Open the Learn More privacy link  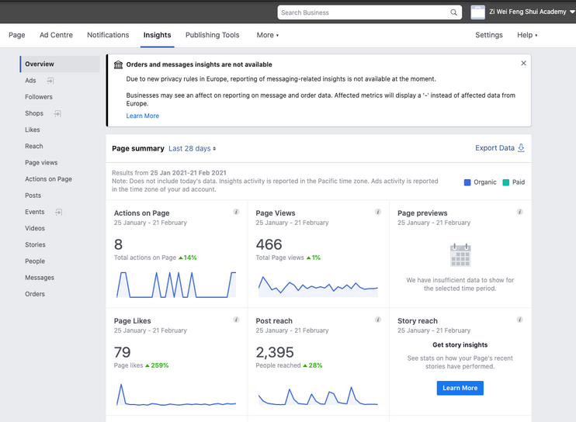[143, 116]
